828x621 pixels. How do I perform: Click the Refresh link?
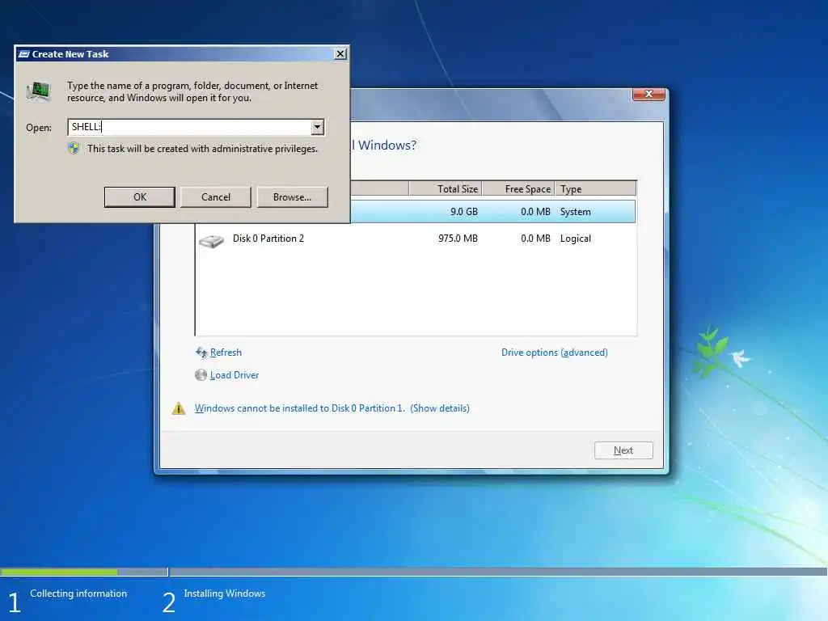point(226,353)
